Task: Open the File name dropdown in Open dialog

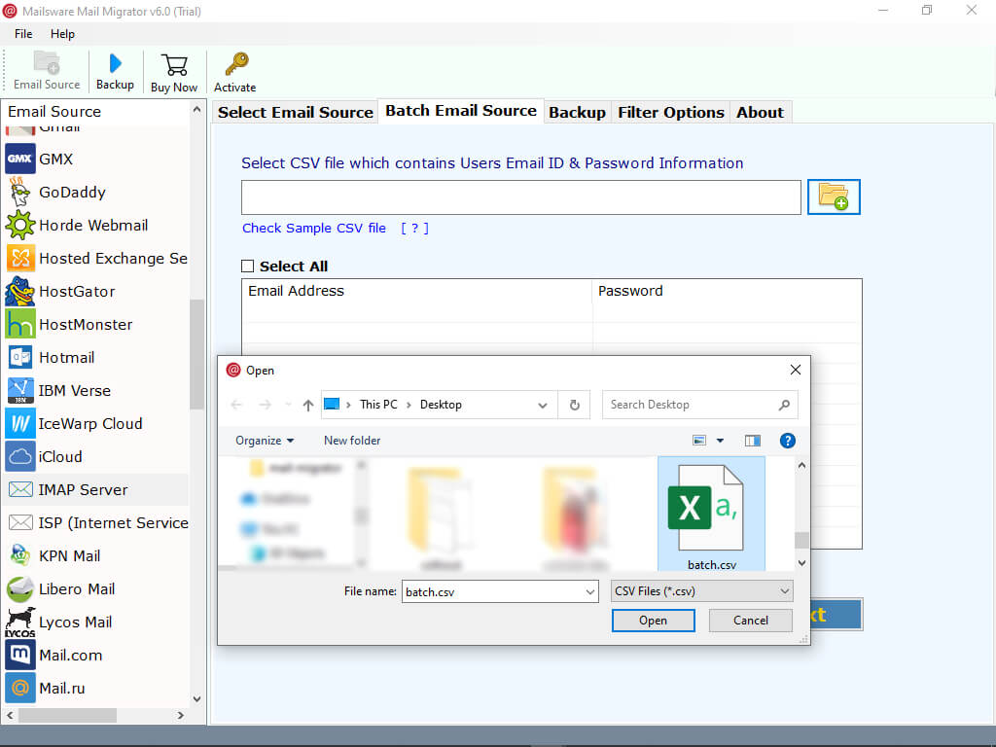Action: pos(590,590)
